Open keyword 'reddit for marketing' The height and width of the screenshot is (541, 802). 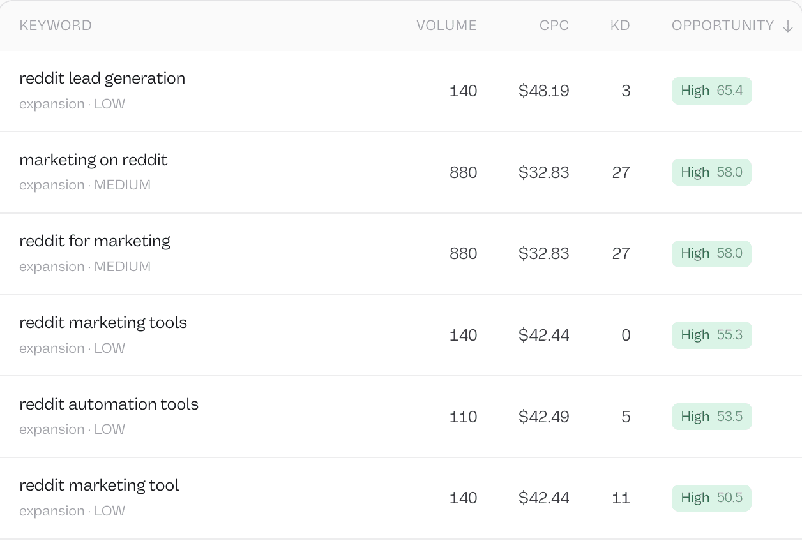pyautogui.click(x=95, y=241)
